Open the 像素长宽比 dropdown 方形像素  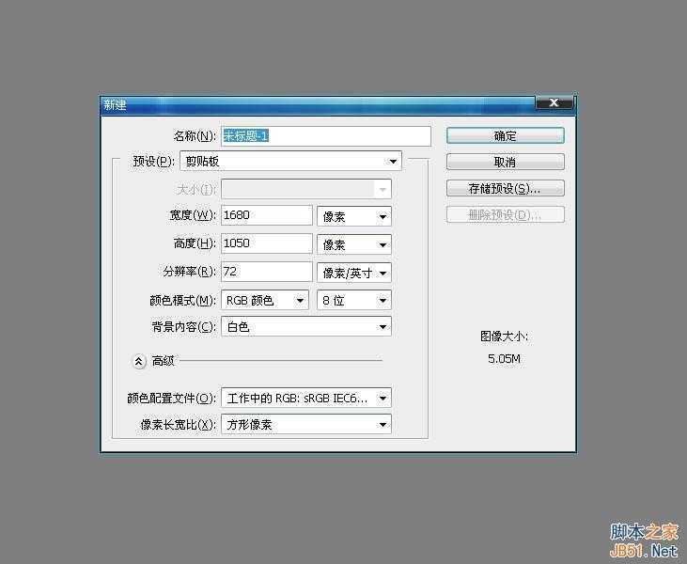tap(306, 424)
